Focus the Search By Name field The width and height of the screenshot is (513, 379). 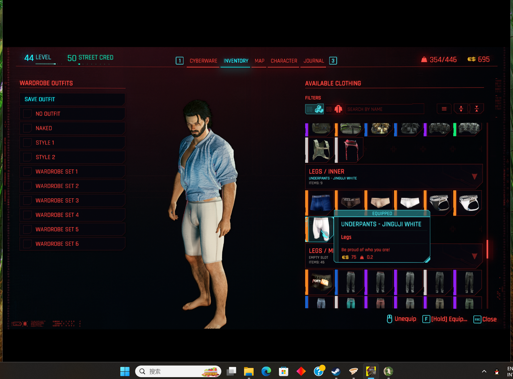[384, 109]
